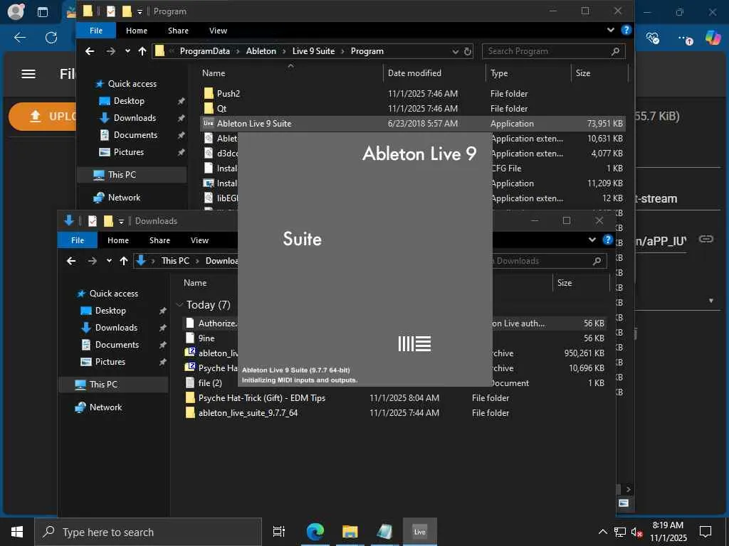Go up one level in Downloads window

coord(124,261)
